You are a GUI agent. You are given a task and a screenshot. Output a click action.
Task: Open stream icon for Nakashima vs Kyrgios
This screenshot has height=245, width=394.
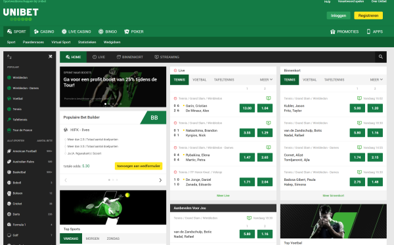pyautogui.click(x=269, y=123)
